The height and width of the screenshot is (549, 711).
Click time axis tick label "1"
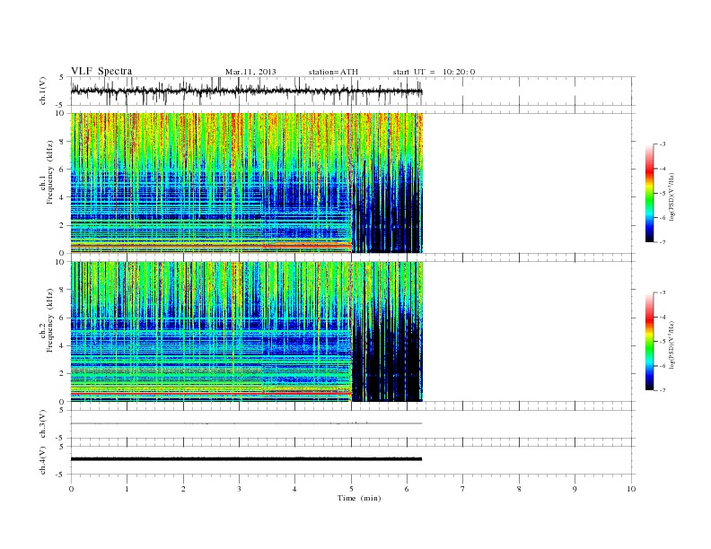pyautogui.click(x=127, y=489)
